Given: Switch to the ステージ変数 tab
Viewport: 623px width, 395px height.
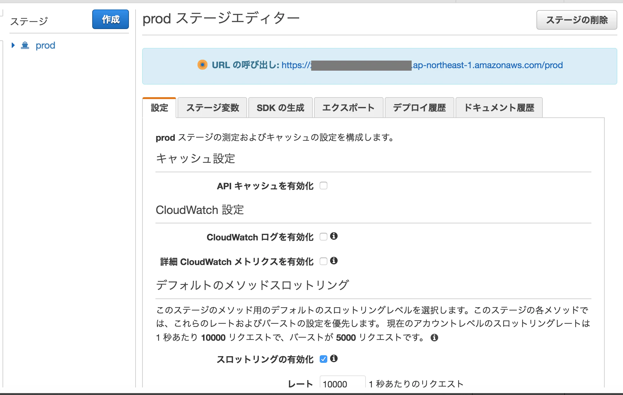Looking at the screenshot, I should [x=212, y=108].
